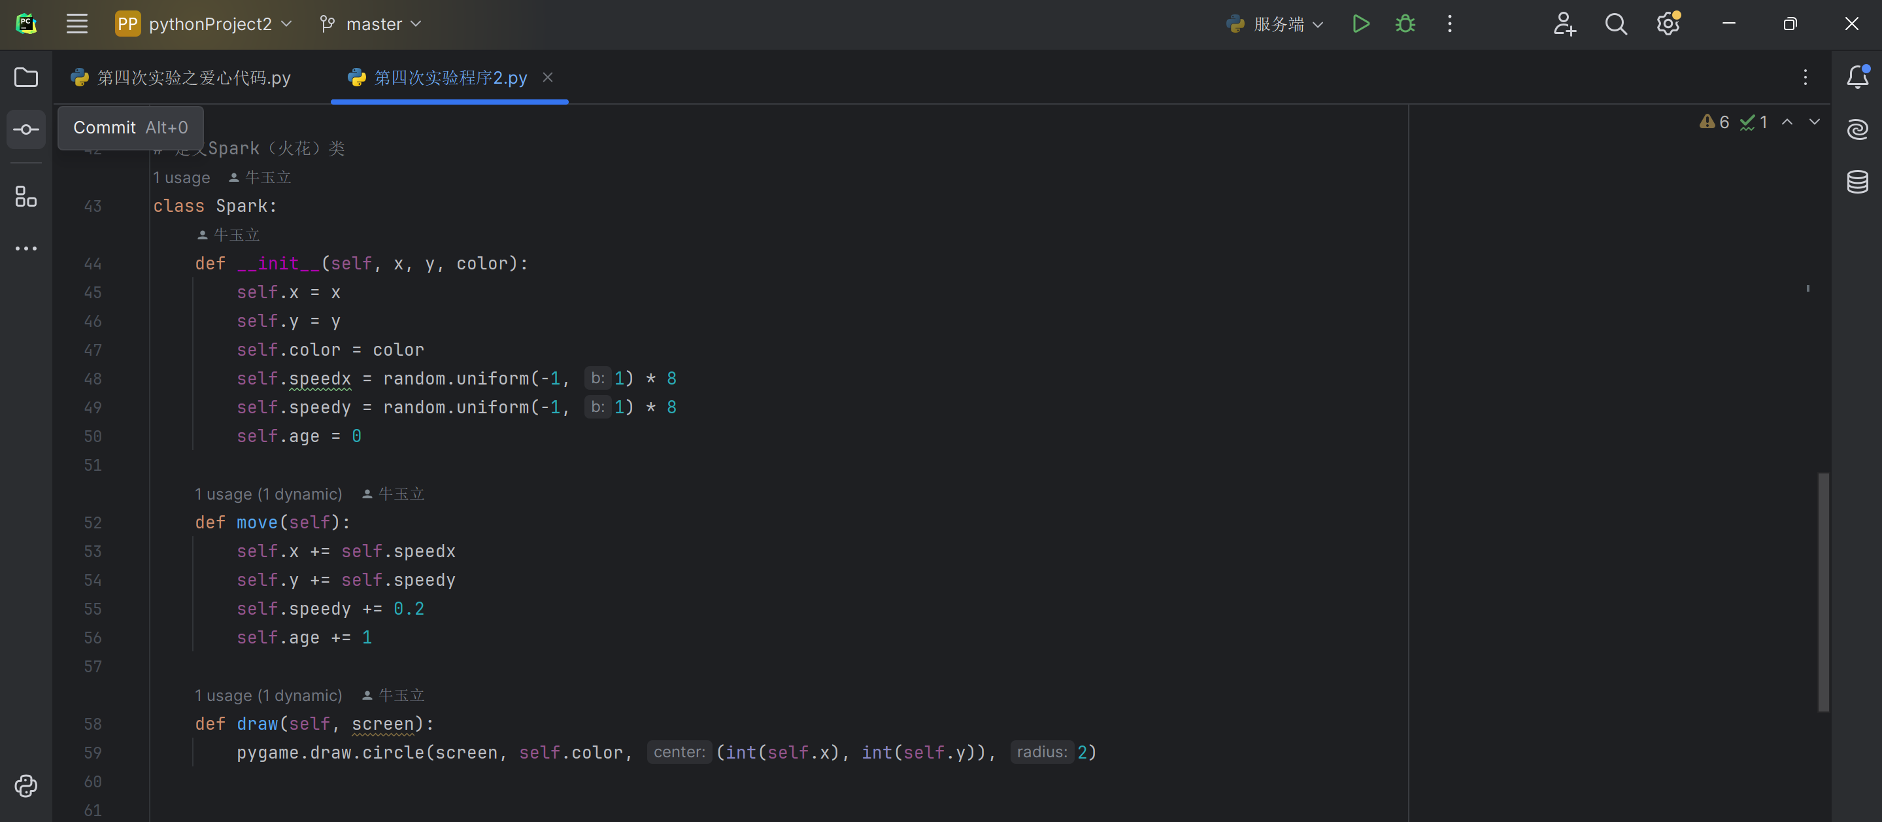This screenshot has width=1882, height=822.
Task: Open the master branch dropdown
Action: coord(371,24)
